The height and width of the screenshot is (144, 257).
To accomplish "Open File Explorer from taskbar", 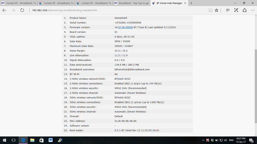I will (x=32, y=140).
